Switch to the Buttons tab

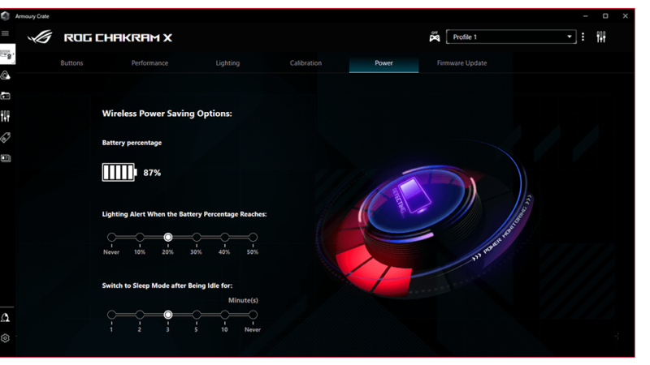[71, 63]
